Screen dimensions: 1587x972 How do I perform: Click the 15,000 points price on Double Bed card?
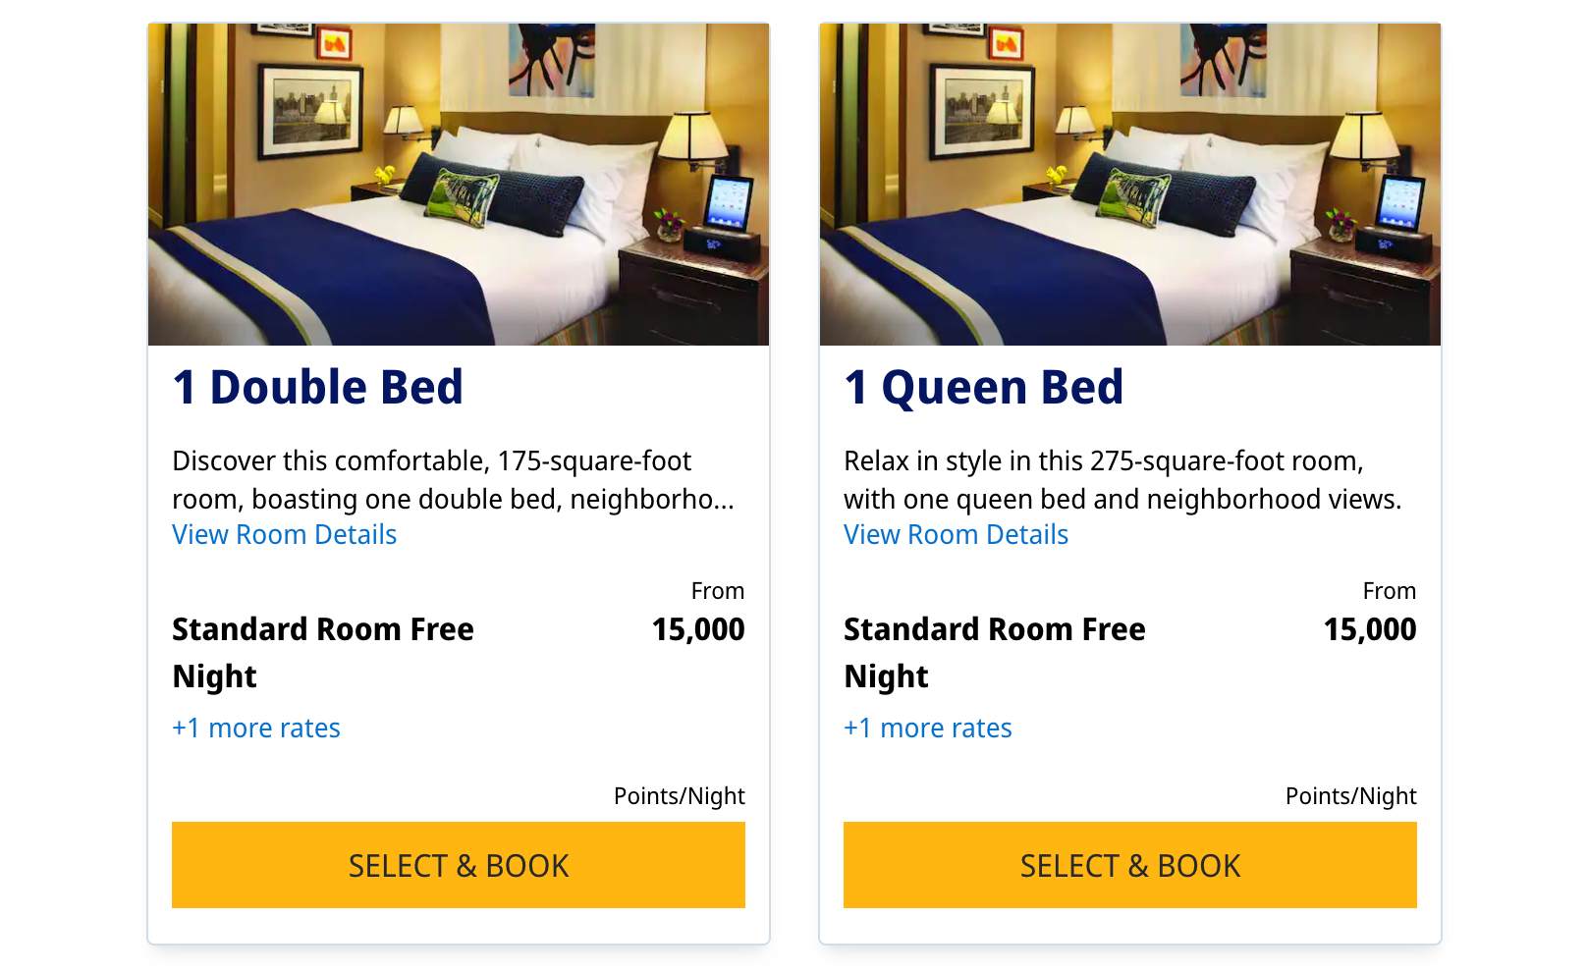(699, 629)
